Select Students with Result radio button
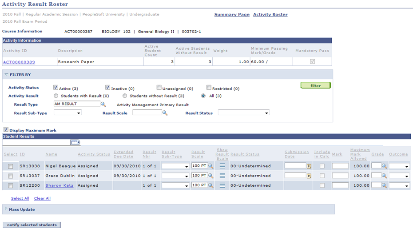Viewport: 413px width, 229px height. pyautogui.click(x=56, y=96)
